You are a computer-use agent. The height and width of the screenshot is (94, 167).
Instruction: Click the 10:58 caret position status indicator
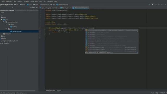coord(152,93)
